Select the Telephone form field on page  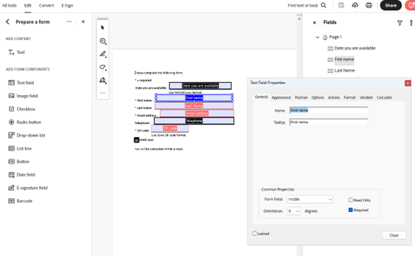click(x=194, y=120)
